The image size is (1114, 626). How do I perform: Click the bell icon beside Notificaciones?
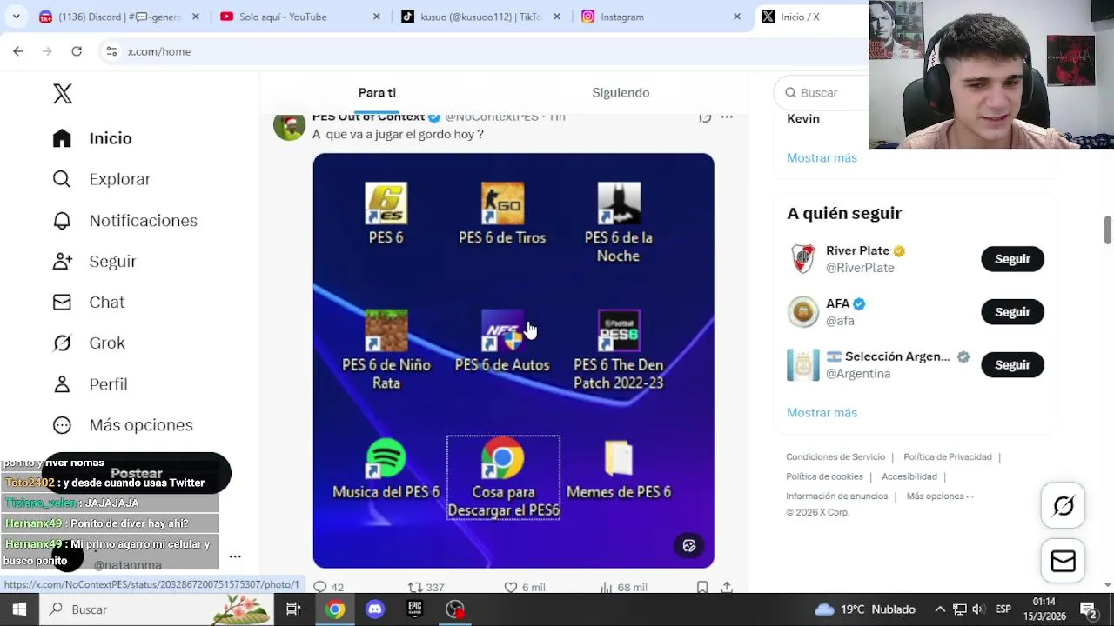(x=62, y=221)
